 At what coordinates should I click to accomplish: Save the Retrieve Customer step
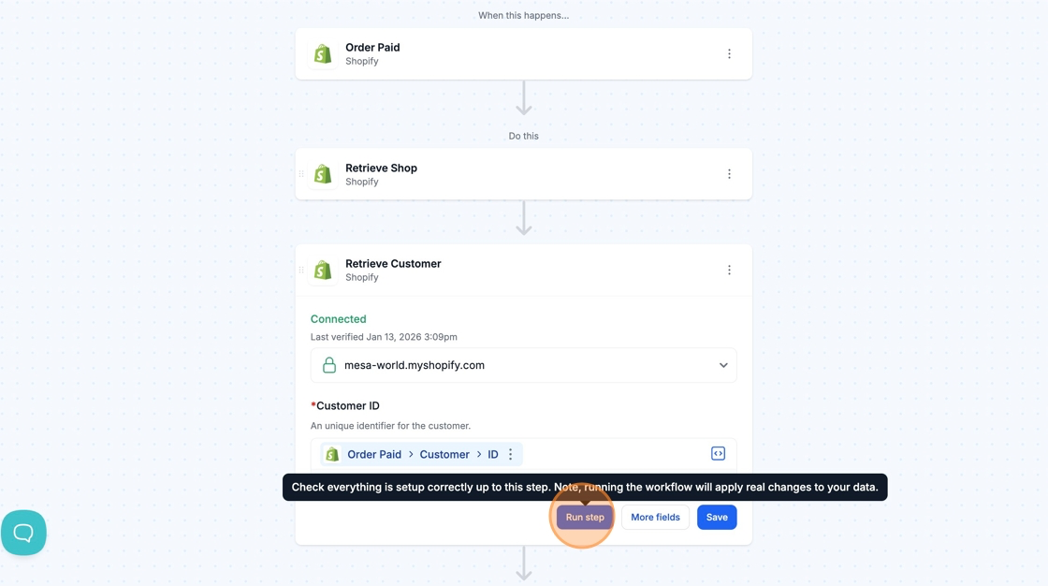point(717,518)
